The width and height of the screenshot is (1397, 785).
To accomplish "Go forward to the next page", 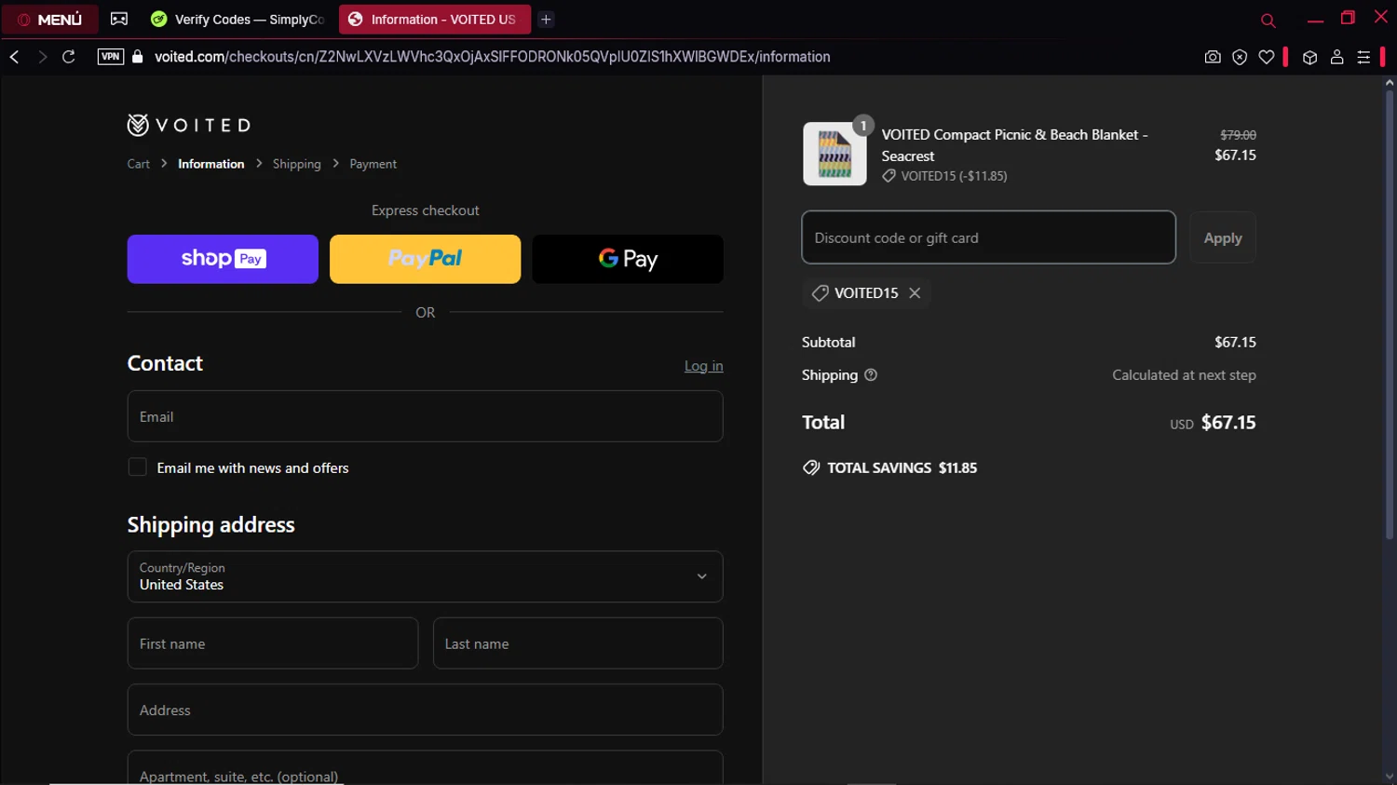I will tap(42, 57).
